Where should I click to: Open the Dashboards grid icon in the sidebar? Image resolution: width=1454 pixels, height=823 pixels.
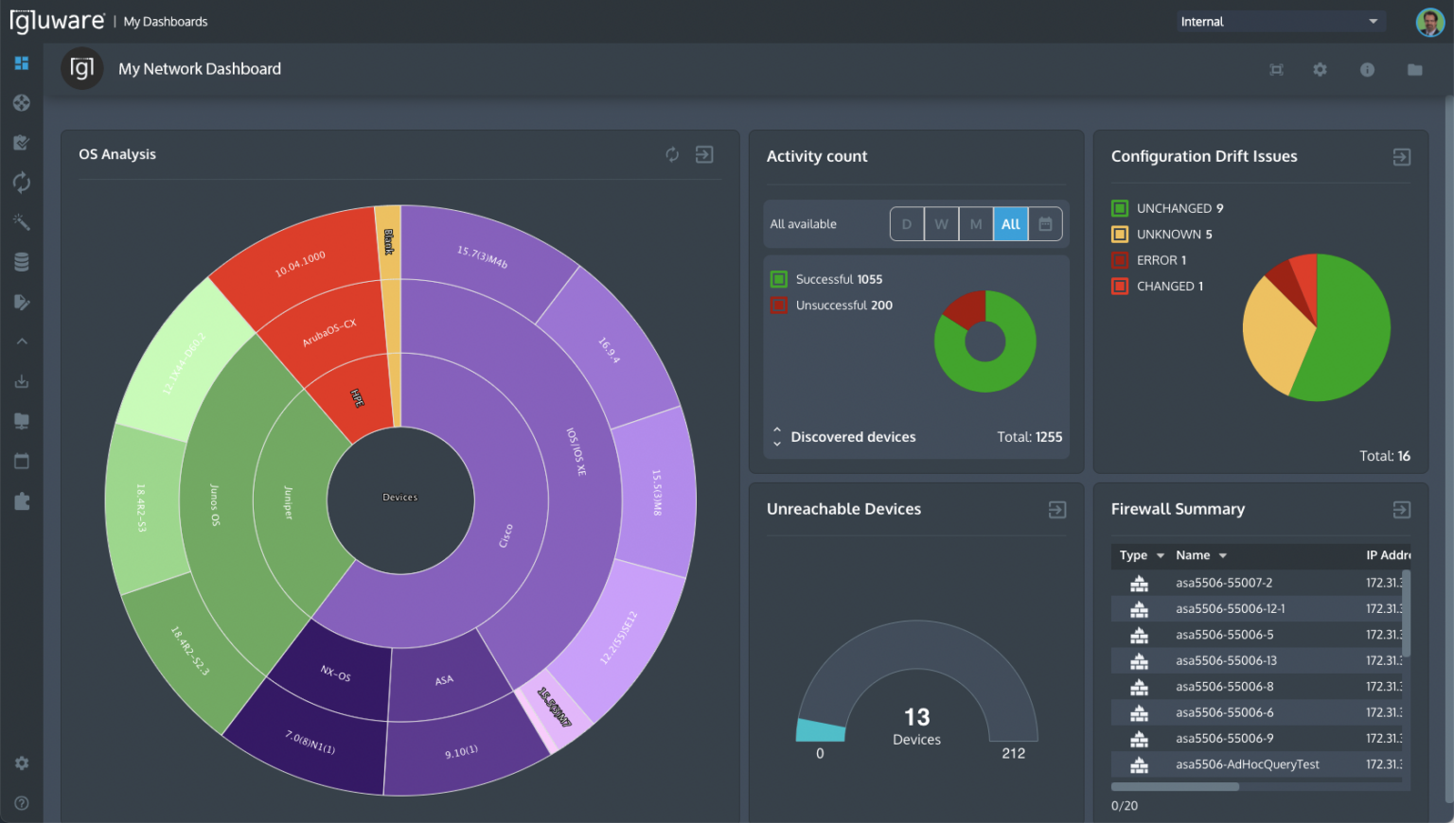(x=21, y=63)
